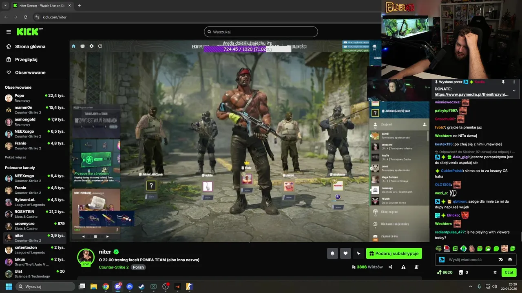Image resolution: width=522 pixels, height=293 pixels.
Task: Click the address bar kick.com/niter
Action: [55, 17]
